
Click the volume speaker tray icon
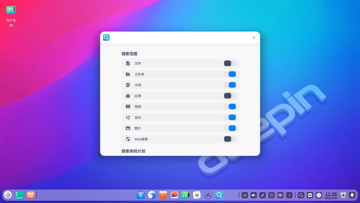pyautogui.click(x=253, y=195)
